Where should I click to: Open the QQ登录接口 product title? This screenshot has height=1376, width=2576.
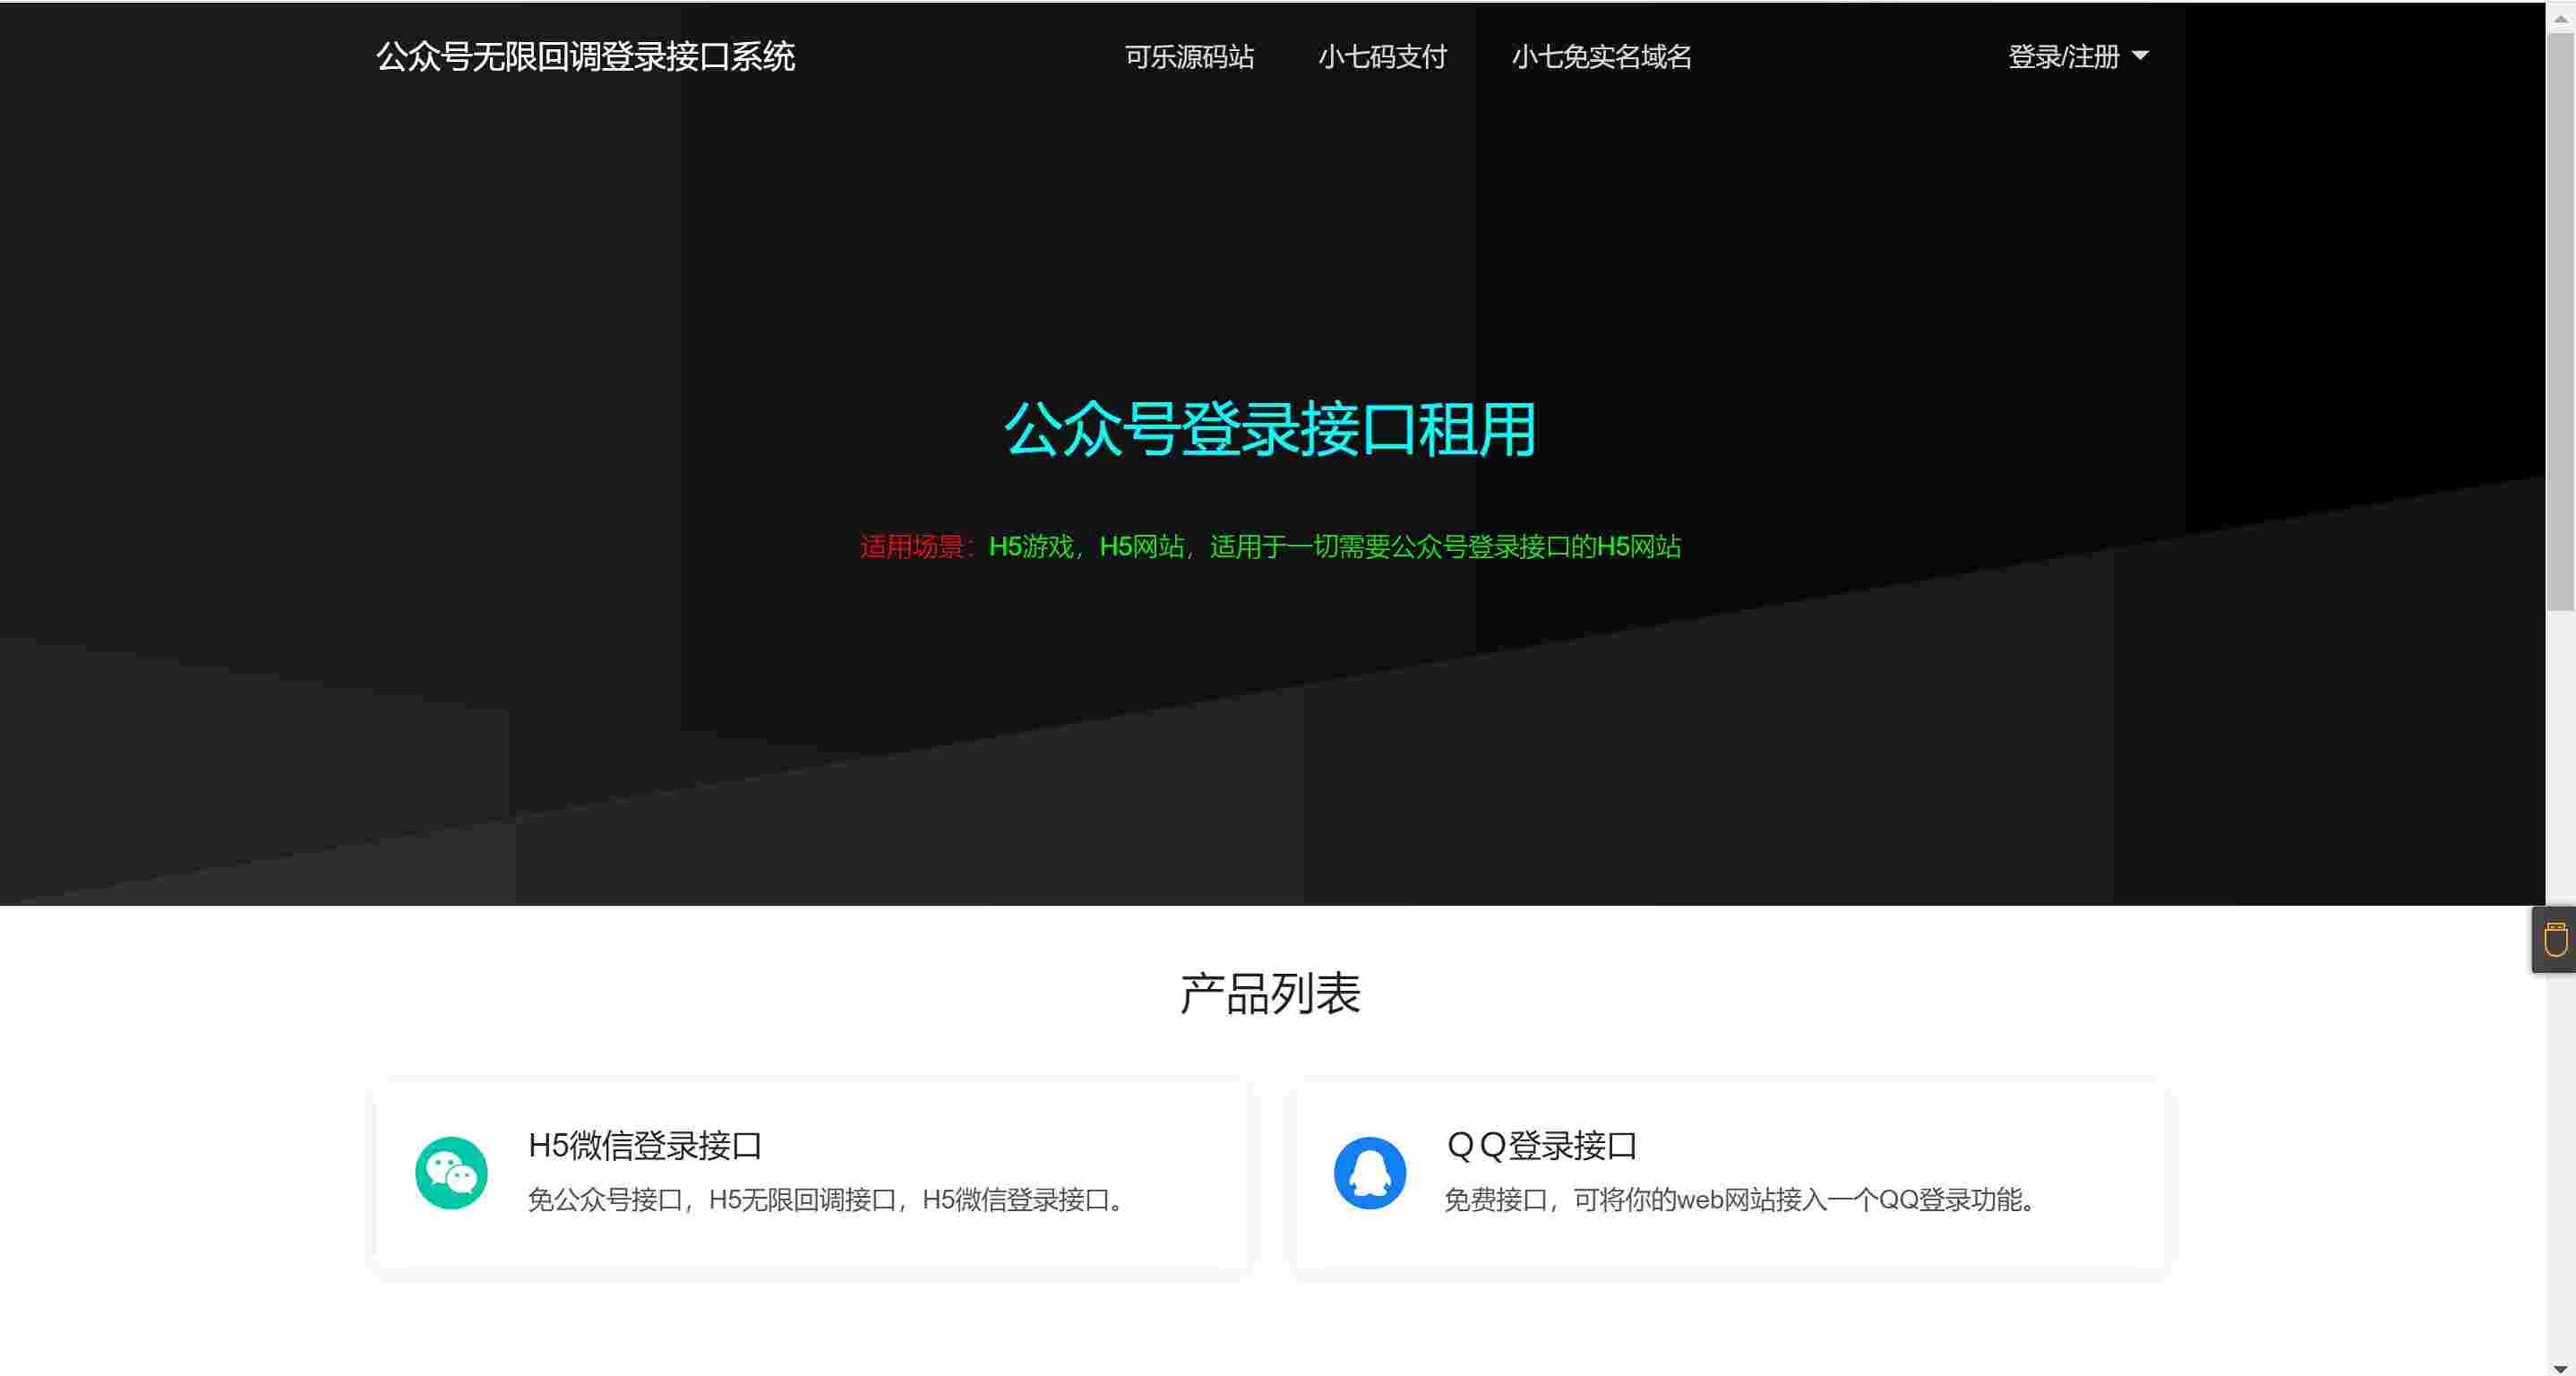coord(1541,1145)
